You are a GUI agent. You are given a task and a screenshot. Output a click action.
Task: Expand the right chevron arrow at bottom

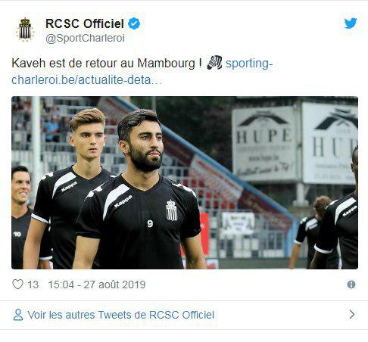(352, 315)
